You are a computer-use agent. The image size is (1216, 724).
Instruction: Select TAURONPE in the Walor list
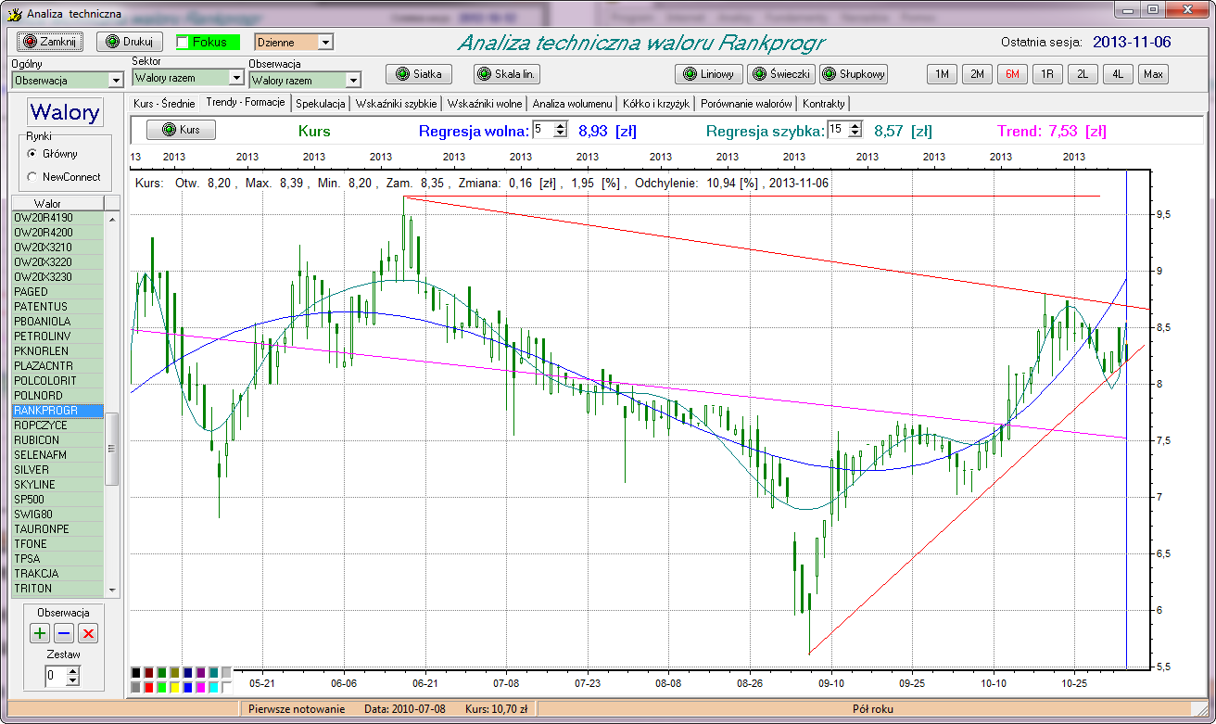[57, 528]
